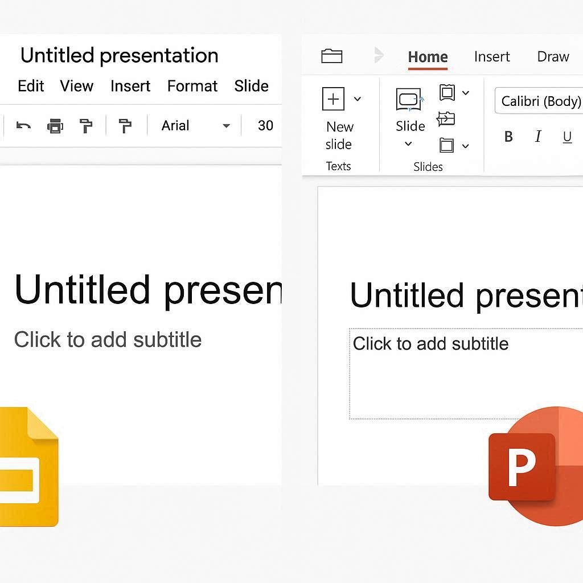Click the middle slide icon with arrow in Slides group
Viewport: 583px width, 583px height.
click(x=446, y=119)
